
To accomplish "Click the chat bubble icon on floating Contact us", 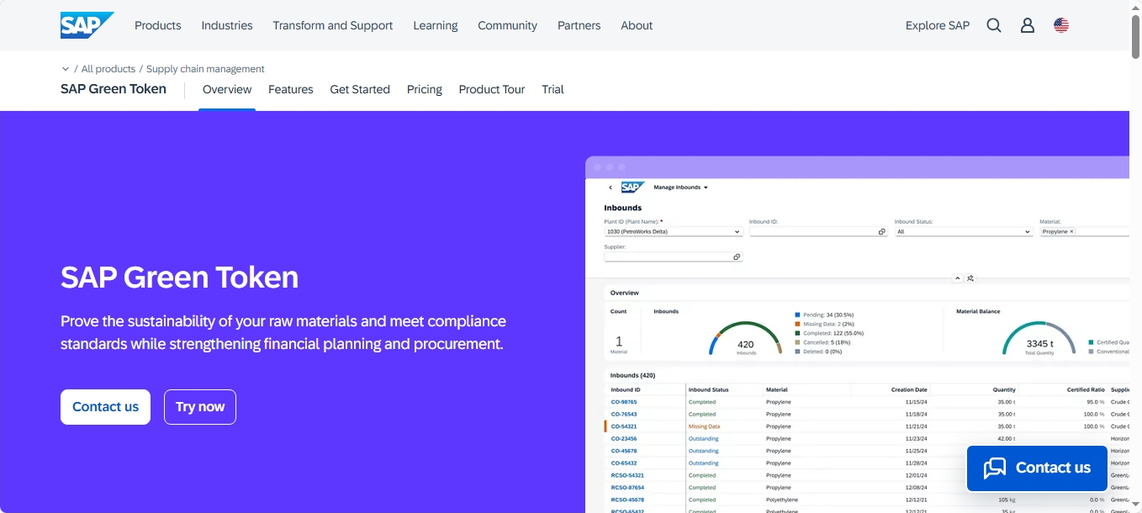I will [995, 468].
